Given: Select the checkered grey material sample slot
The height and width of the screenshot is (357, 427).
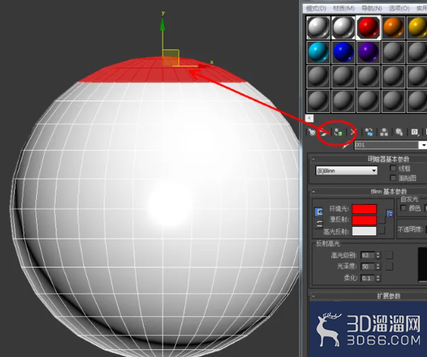Looking at the screenshot, I should (x=318, y=27).
